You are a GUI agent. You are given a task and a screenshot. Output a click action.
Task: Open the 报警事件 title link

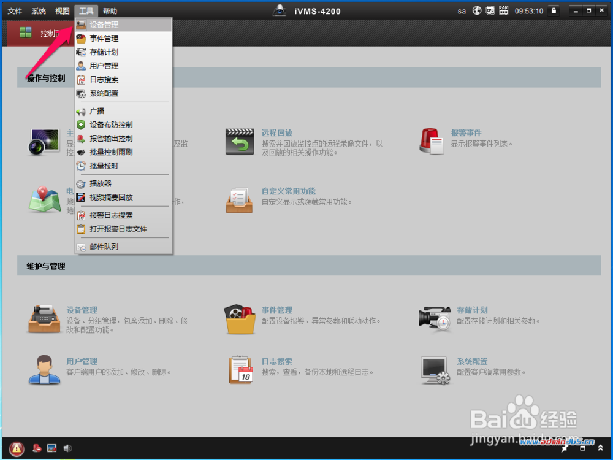click(x=466, y=133)
